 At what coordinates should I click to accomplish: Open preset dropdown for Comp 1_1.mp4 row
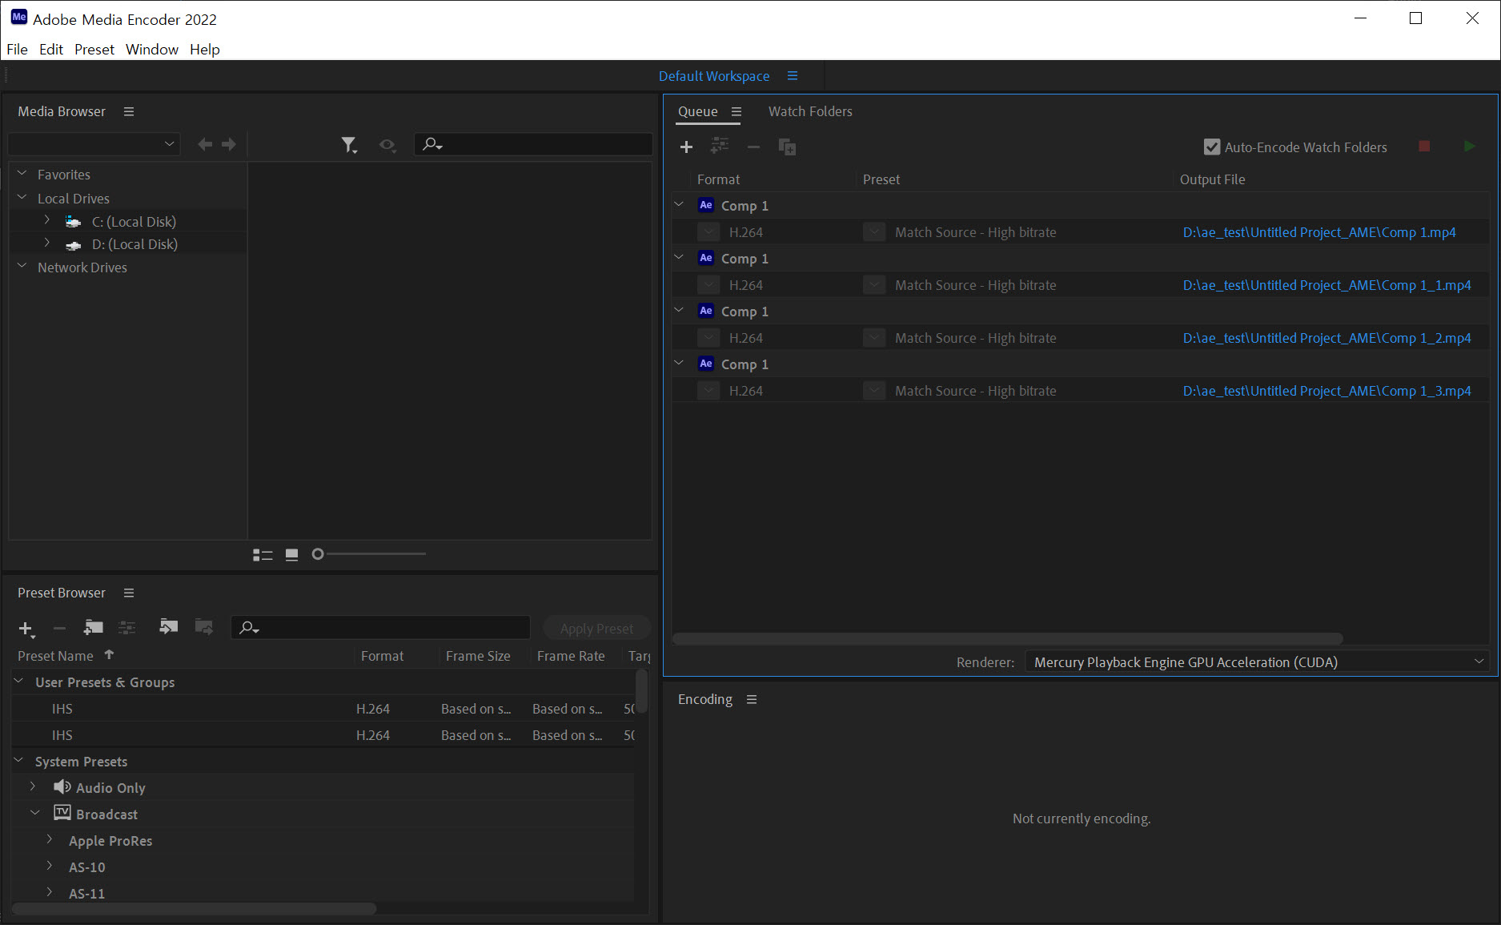pyautogui.click(x=874, y=285)
